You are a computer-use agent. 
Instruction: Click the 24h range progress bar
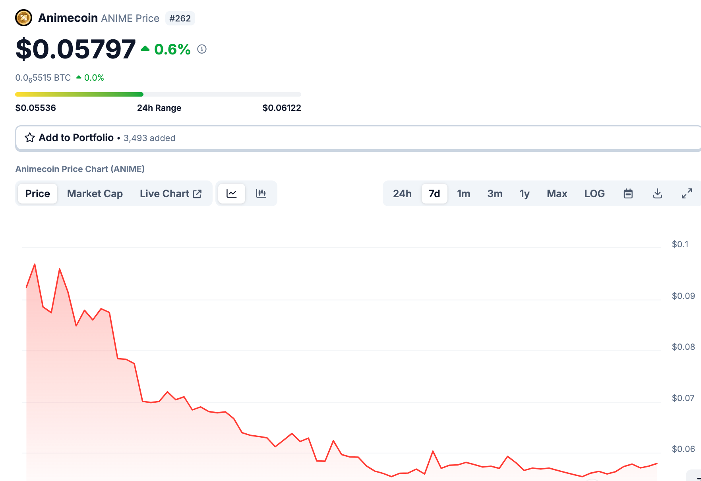point(158,95)
